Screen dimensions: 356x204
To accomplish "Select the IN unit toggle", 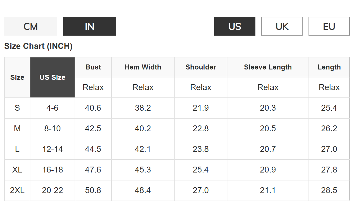I will coord(90,26).
